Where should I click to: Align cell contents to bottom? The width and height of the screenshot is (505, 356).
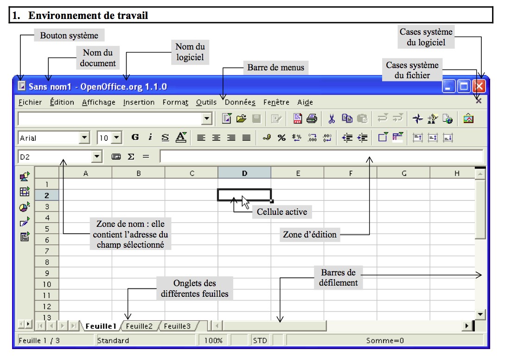[448, 138]
